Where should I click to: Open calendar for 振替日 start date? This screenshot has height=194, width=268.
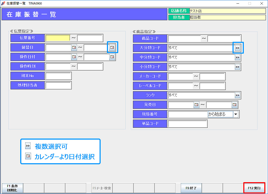click(x=74, y=48)
